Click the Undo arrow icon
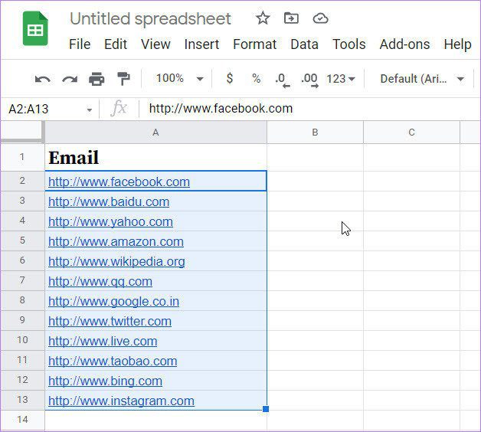This screenshot has height=432, width=481. [43, 80]
